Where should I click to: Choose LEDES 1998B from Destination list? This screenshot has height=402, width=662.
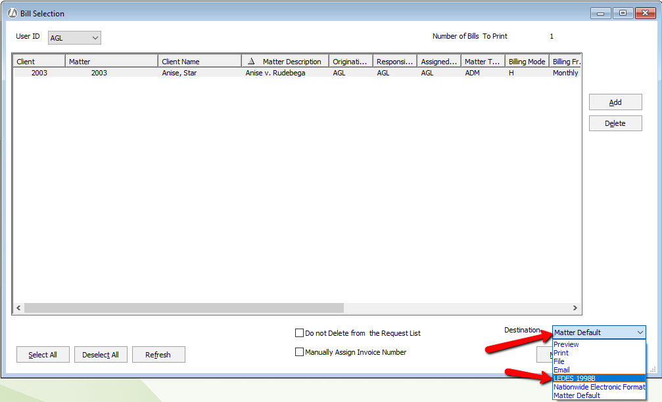599,378
